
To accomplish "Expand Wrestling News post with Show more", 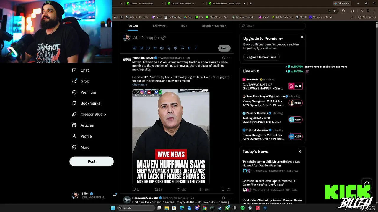I will (140, 85).
